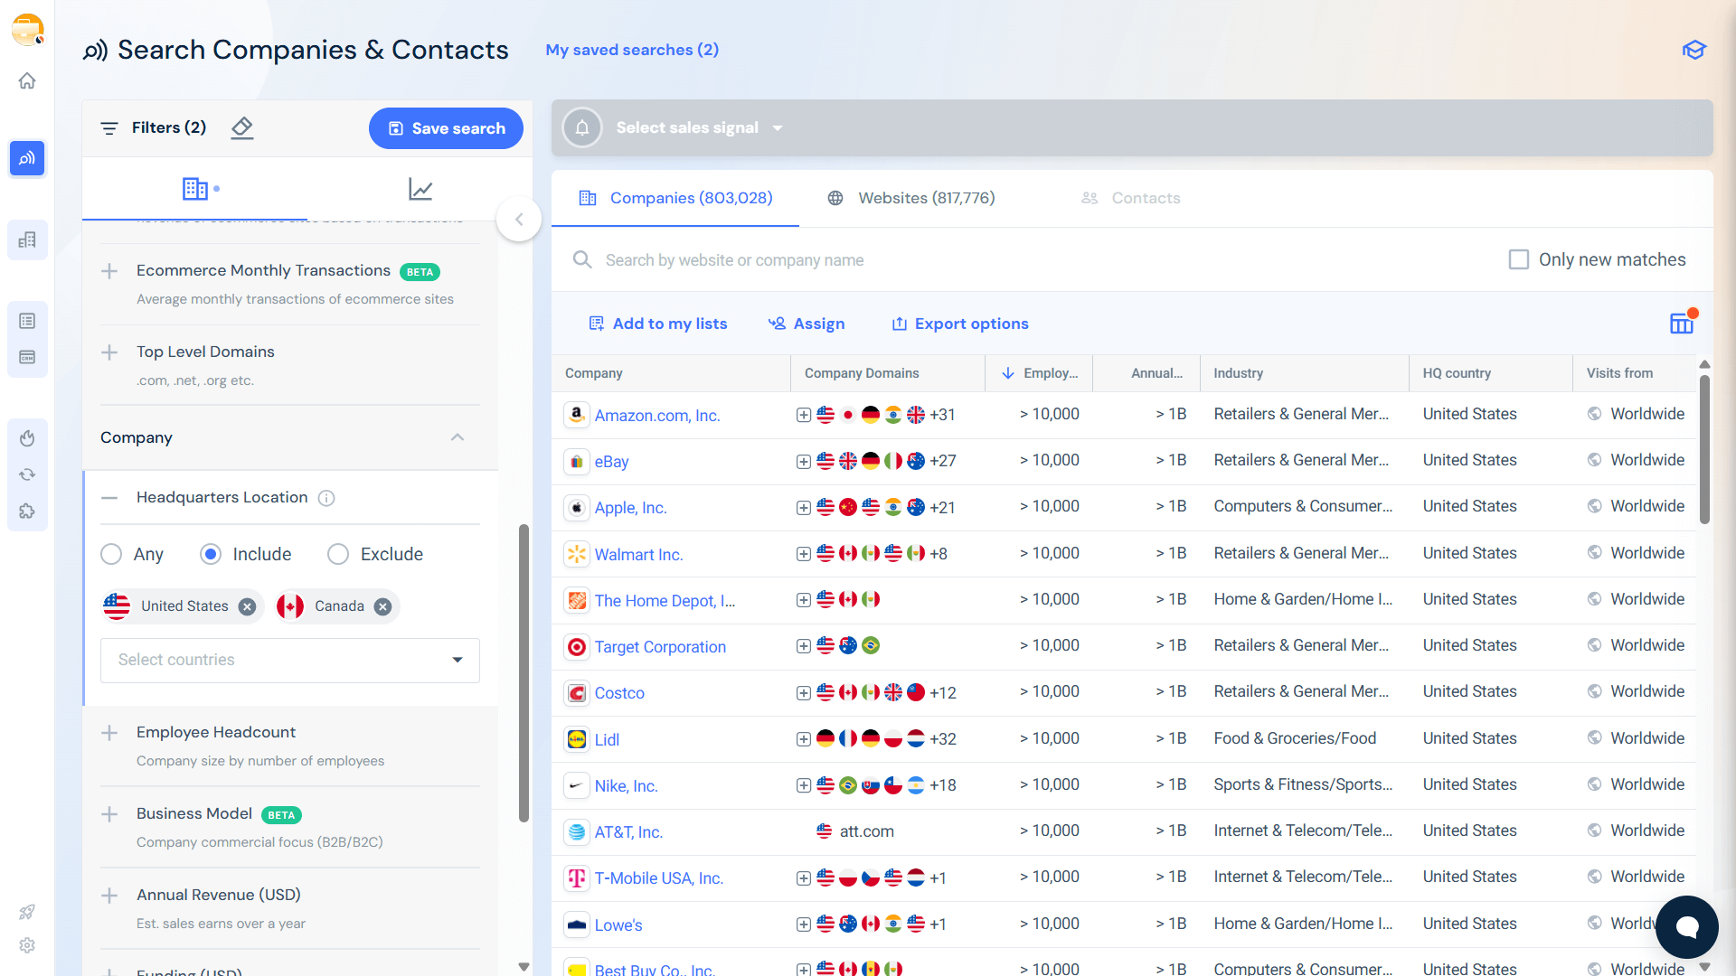Open My saved searches (2)

coord(632,50)
